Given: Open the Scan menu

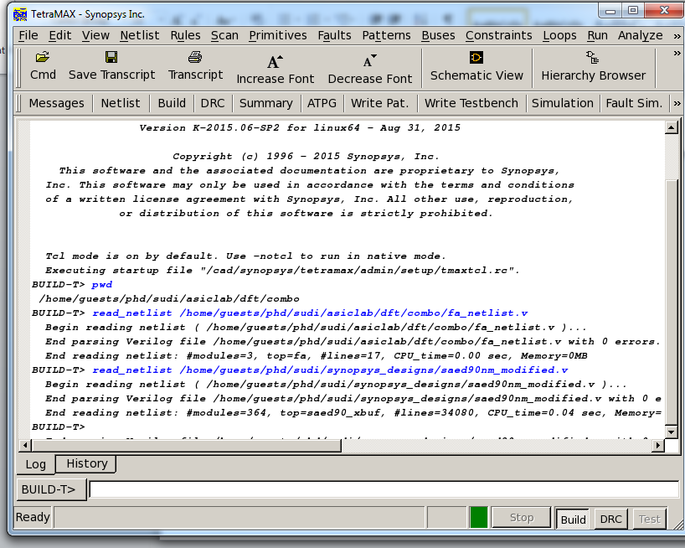Looking at the screenshot, I should tap(224, 35).
